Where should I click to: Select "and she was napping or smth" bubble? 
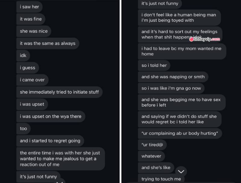tap(173, 77)
